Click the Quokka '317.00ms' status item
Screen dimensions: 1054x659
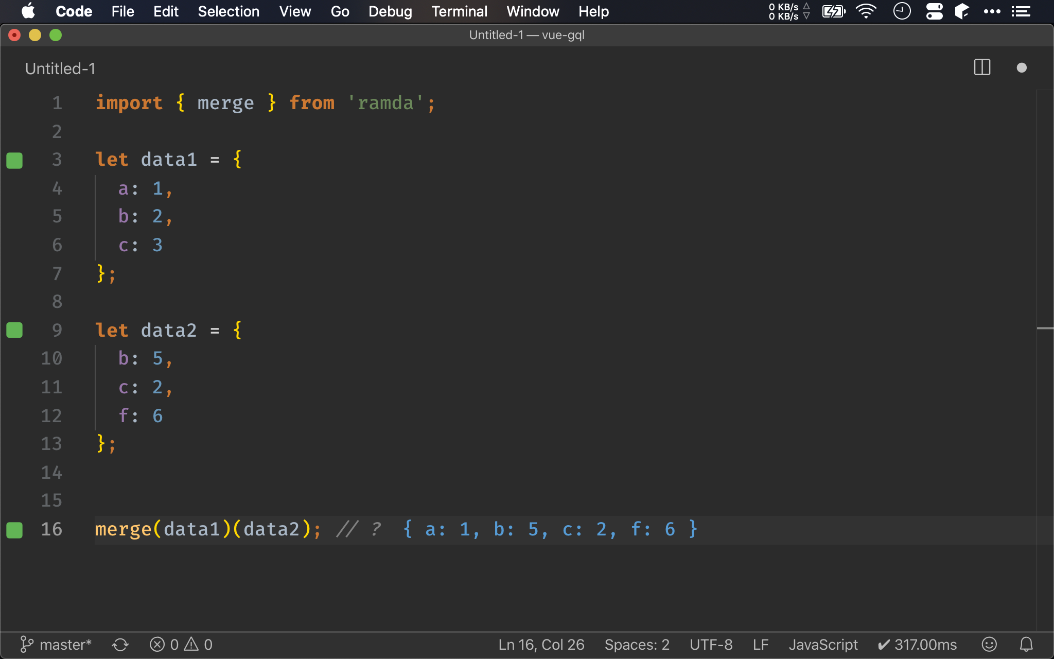pyautogui.click(x=917, y=645)
